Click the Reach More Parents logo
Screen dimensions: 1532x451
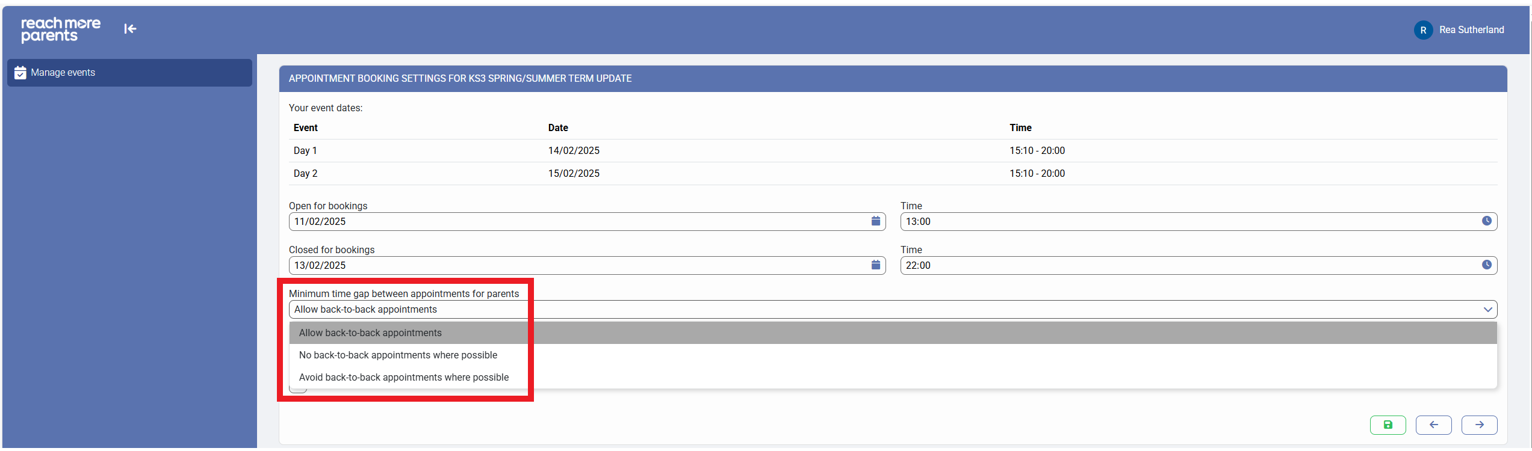point(61,29)
